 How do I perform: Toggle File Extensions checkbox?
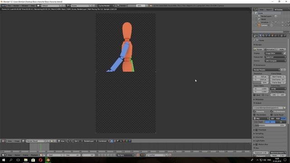pos(271,111)
